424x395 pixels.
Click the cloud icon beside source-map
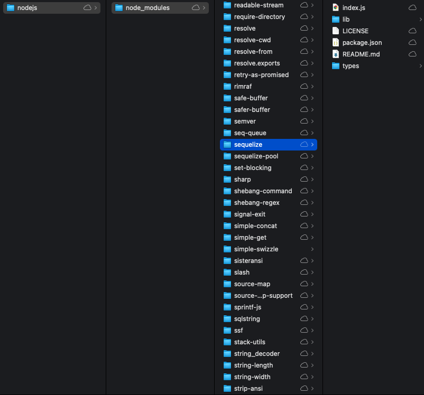tap(304, 284)
